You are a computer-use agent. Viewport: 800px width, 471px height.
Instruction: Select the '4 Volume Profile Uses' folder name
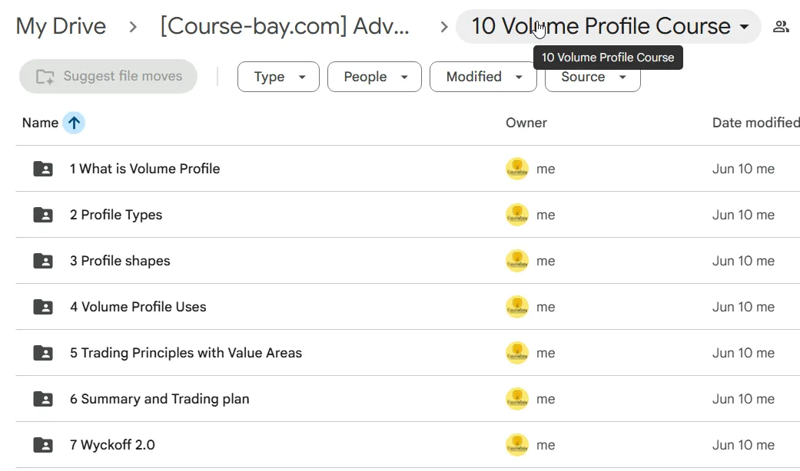138,307
